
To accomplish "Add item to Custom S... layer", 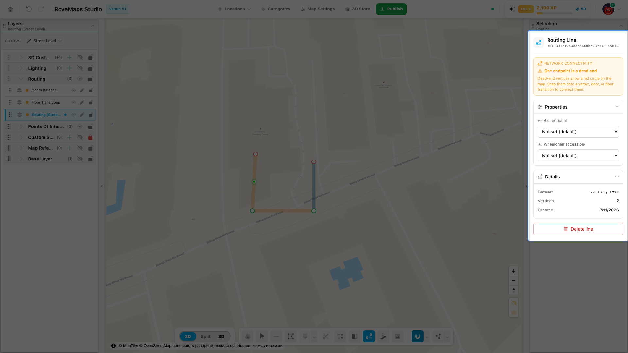I will click(69, 137).
